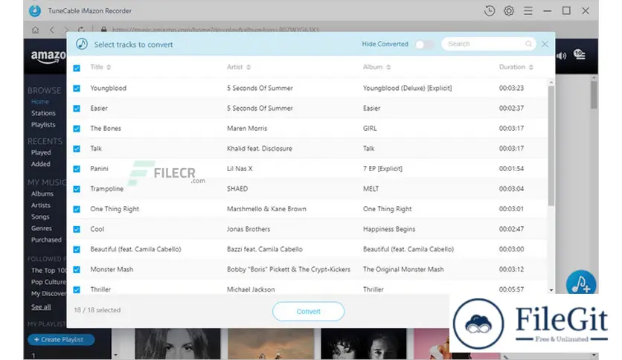Viewport: 622px width, 360px height.
Task: Open Albums under My Music
Action: pos(42,193)
